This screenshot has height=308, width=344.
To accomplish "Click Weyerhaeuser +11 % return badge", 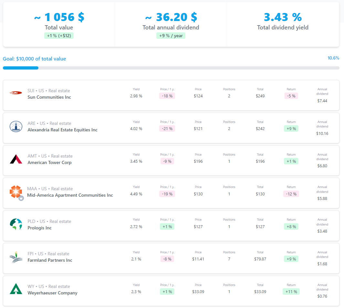I will [291, 292].
